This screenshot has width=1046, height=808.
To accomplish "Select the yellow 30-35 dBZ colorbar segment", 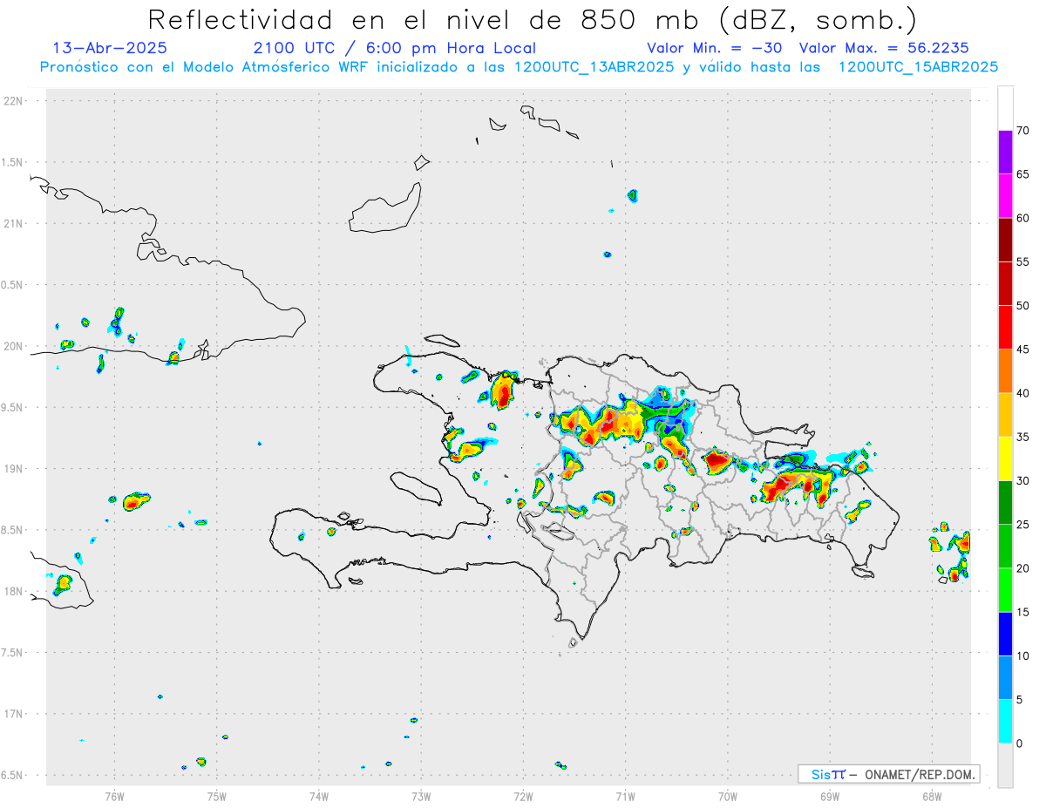I will pos(1005,458).
